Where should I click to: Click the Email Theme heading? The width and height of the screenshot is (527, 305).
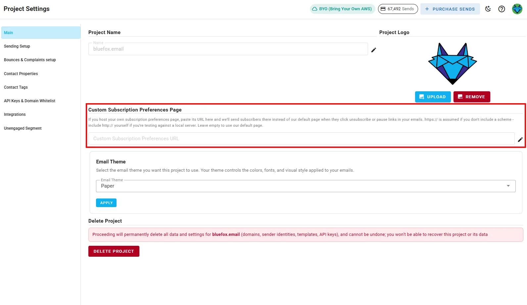[111, 162]
